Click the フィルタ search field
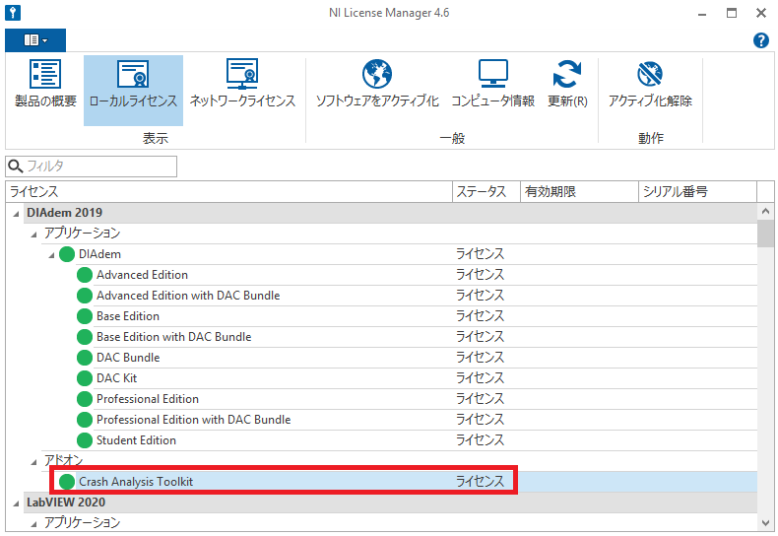 coord(91,167)
